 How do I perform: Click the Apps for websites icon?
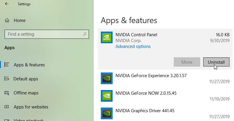click(x=7, y=107)
